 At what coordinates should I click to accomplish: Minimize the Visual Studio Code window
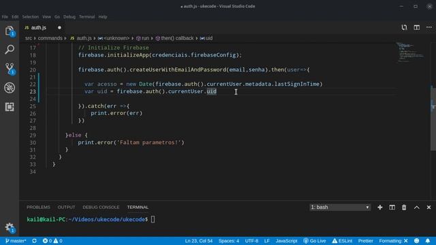tap(401, 6)
